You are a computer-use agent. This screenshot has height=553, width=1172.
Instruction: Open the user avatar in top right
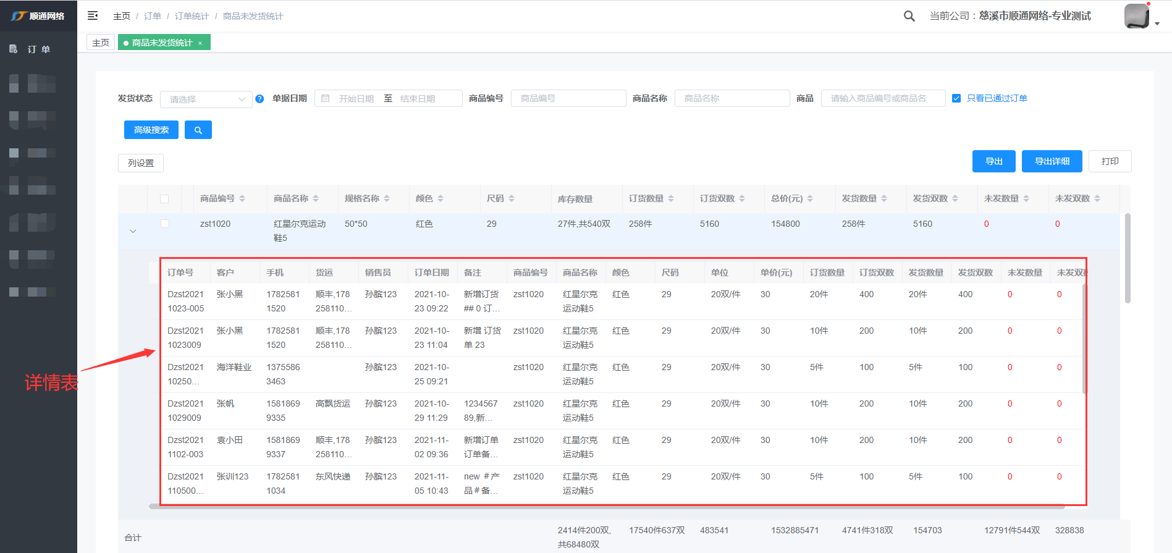click(x=1136, y=16)
